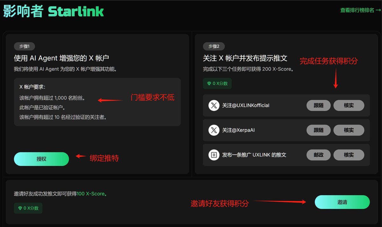Invite friends using the 邀请 button
The image size is (382, 227).
pyautogui.click(x=342, y=202)
